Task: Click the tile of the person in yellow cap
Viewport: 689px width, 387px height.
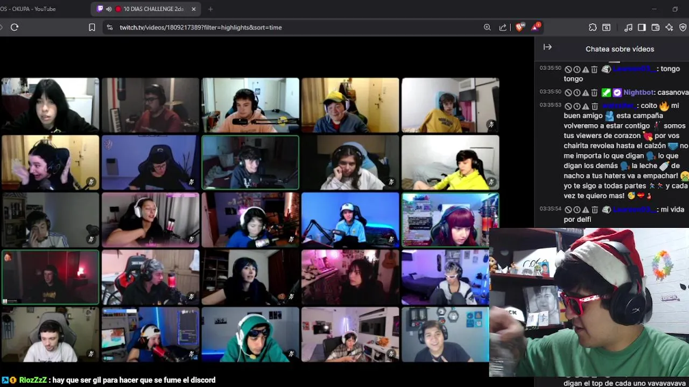Action: click(x=350, y=105)
